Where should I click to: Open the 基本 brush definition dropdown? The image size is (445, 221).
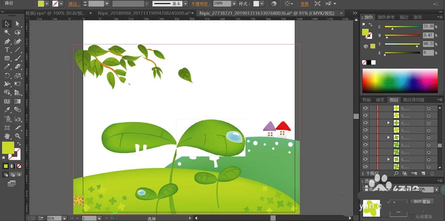point(185,4)
